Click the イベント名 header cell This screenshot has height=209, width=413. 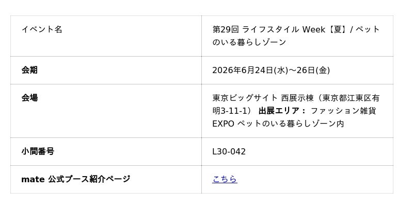(106, 36)
